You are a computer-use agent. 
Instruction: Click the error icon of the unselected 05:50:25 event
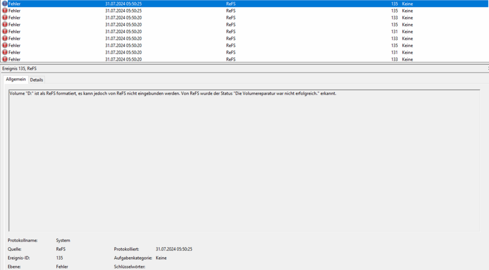point(5,11)
